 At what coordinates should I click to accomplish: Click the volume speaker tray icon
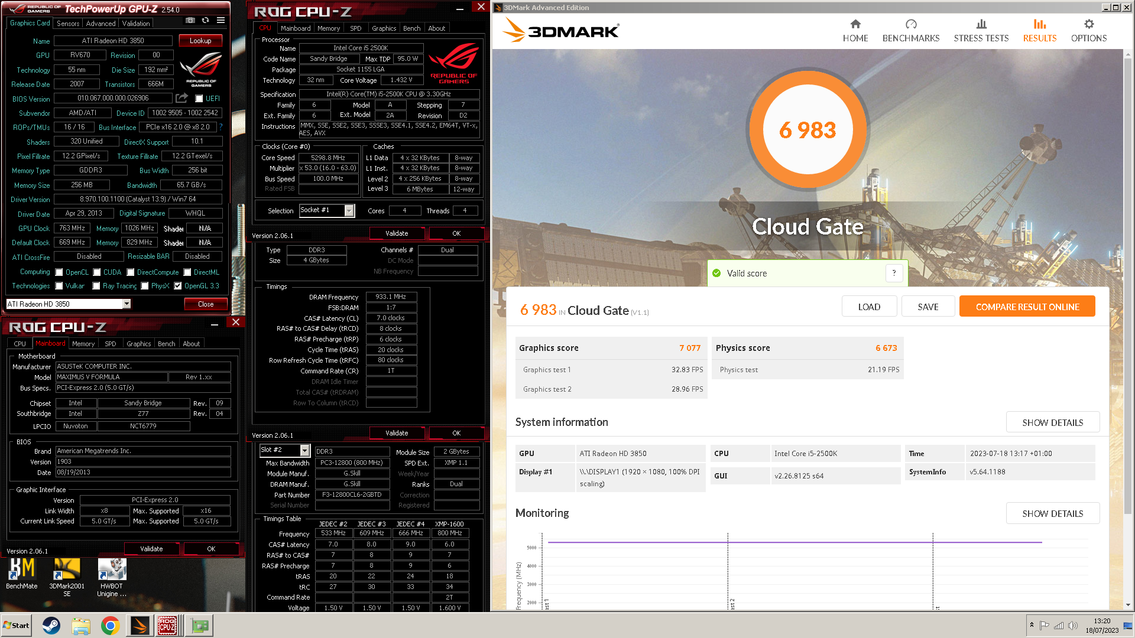(1073, 626)
